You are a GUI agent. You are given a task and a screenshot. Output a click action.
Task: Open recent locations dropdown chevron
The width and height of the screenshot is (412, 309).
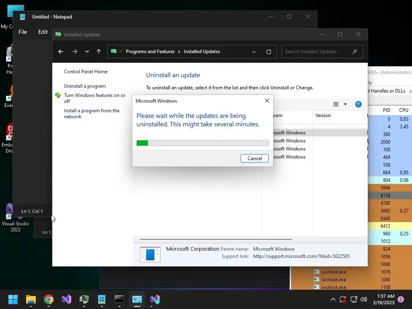point(87,51)
